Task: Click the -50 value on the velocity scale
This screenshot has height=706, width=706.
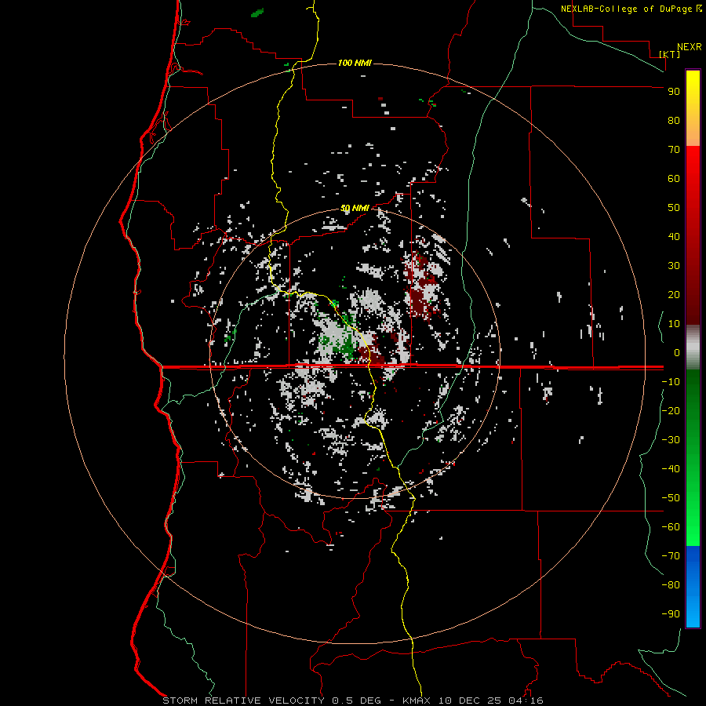Action: click(671, 498)
